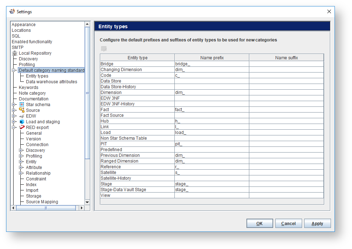Select Appearance in settings tree
The height and width of the screenshot is (249, 352).
pos(24,25)
